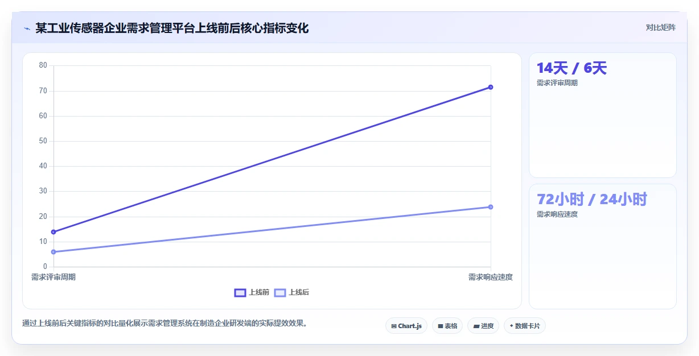
Task: Click the x-axis label 需求评审周期
Action: click(x=54, y=277)
